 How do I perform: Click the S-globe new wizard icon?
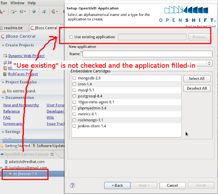click(21, 12)
